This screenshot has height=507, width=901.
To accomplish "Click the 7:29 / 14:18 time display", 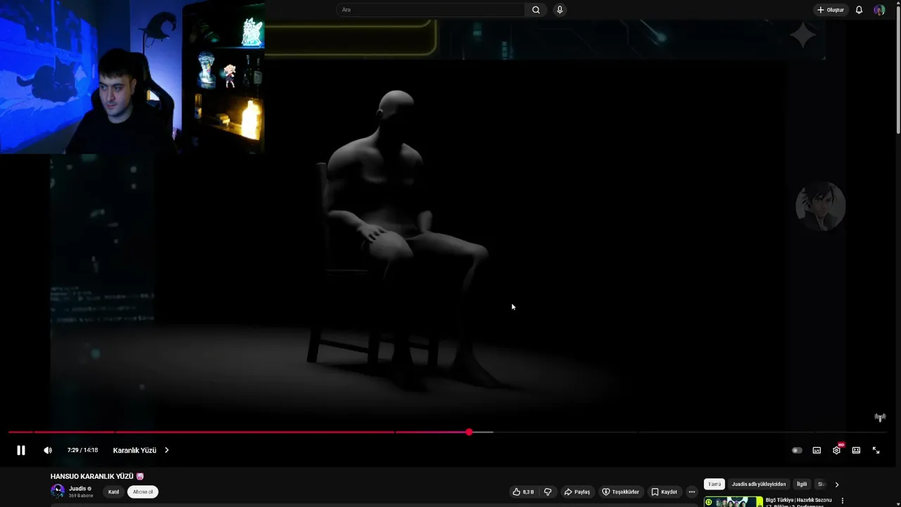I will click(82, 450).
